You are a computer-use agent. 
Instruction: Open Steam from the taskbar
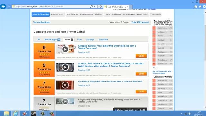point(33,113)
